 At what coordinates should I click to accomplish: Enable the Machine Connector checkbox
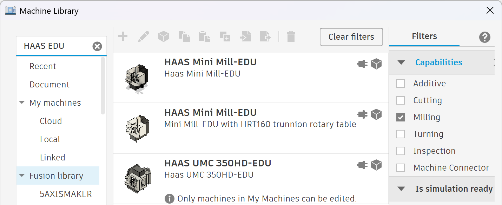tap(401, 168)
